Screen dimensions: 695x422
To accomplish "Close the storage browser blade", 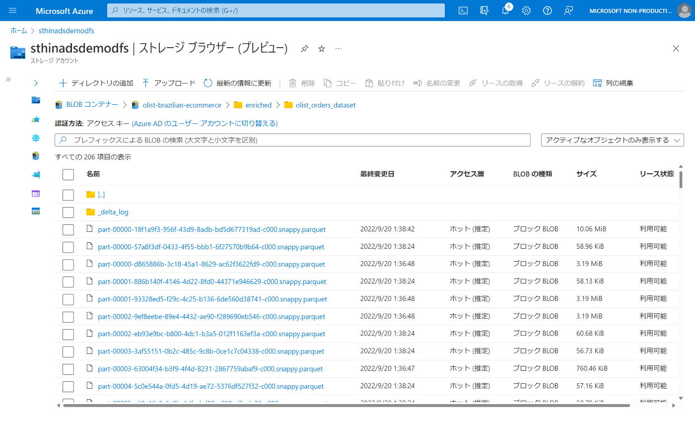I will coord(676,49).
